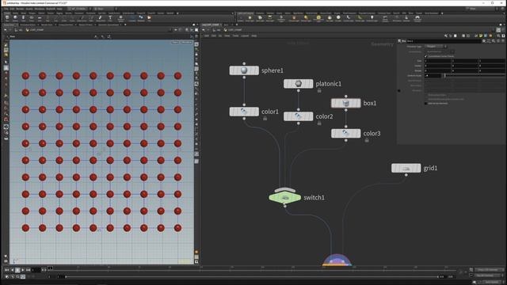Select the Tube shelf tool
This screenshot has width=507, height=285.
click(23, 19)
